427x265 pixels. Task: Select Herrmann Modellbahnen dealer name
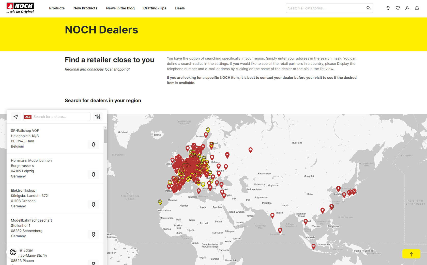coord(31,161)
